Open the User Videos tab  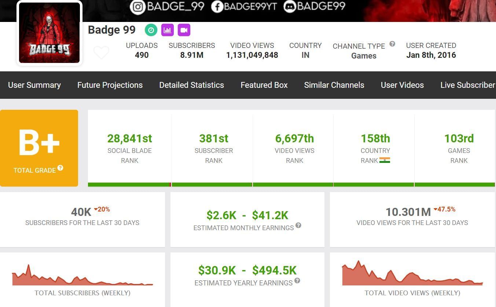402,85
